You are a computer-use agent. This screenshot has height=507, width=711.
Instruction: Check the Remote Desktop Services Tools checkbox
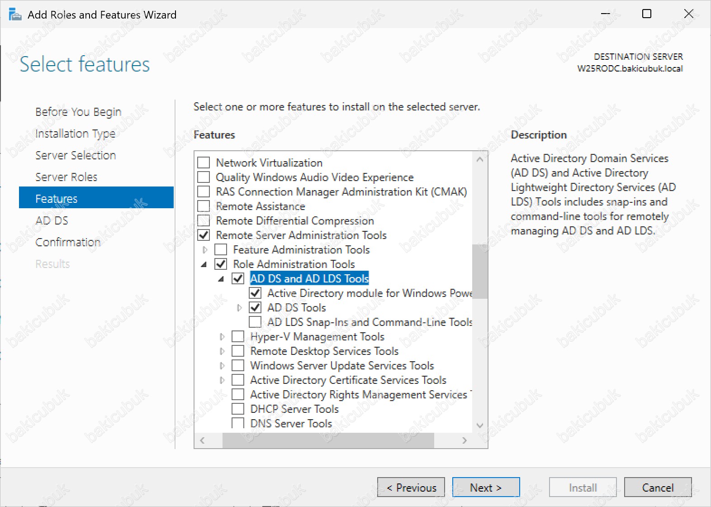[238, 351]
